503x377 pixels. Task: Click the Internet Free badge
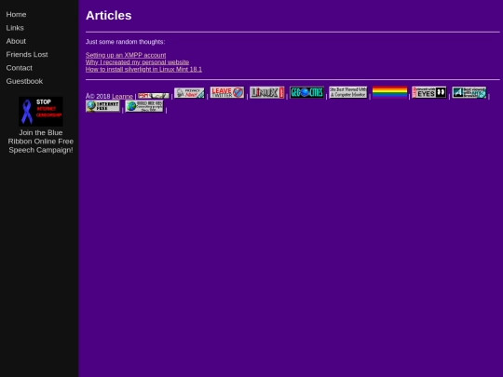click(x=102, y=106)
